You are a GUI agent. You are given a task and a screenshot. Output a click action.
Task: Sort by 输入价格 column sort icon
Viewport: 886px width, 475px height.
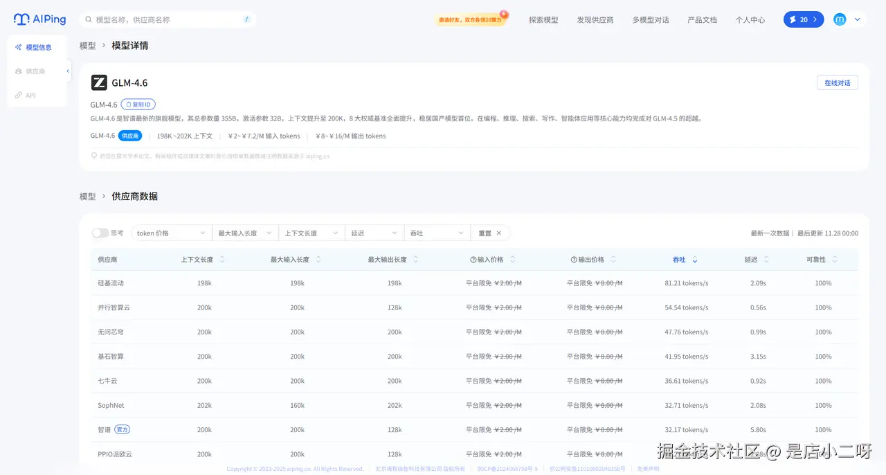click(x=513, y=260)
